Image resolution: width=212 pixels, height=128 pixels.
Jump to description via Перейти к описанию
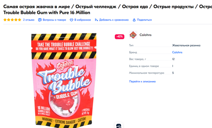click(142, 81)
